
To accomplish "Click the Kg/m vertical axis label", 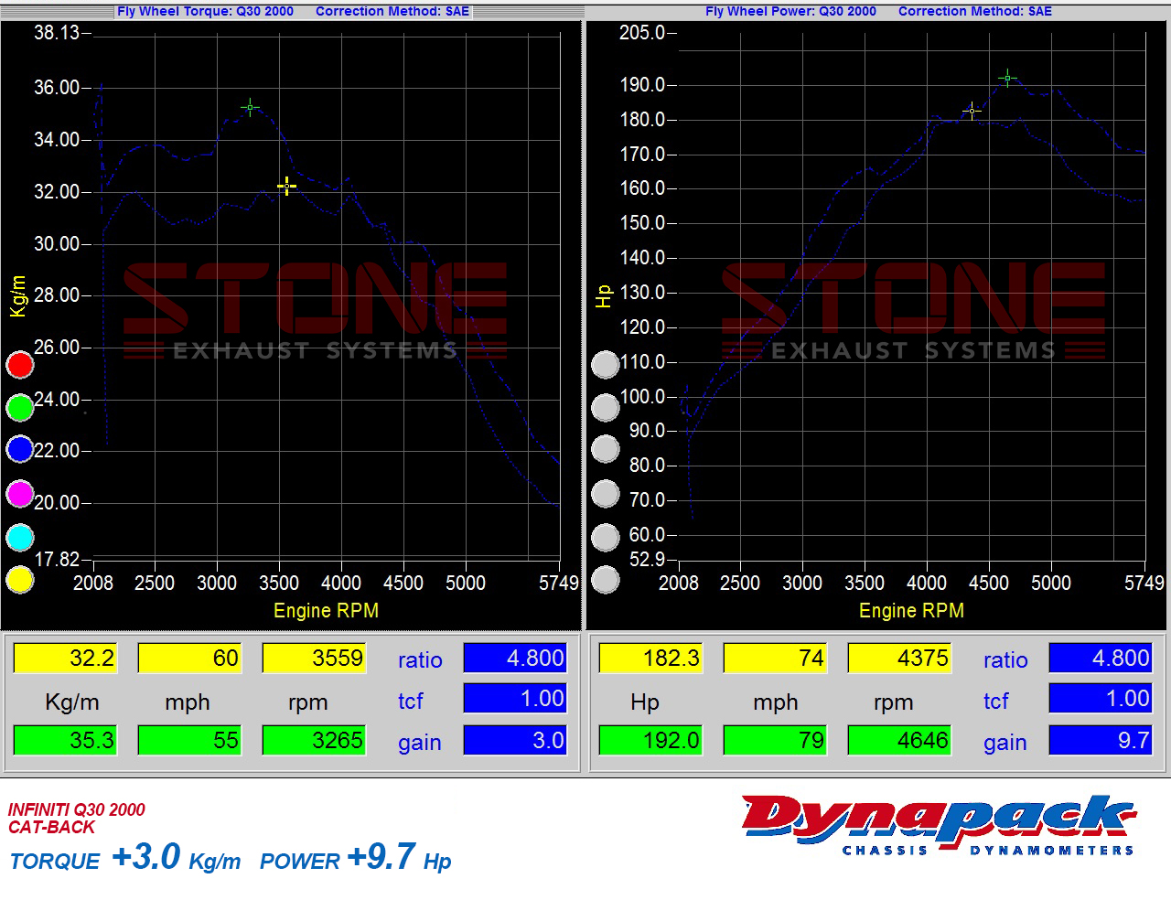I will point(17,296).
